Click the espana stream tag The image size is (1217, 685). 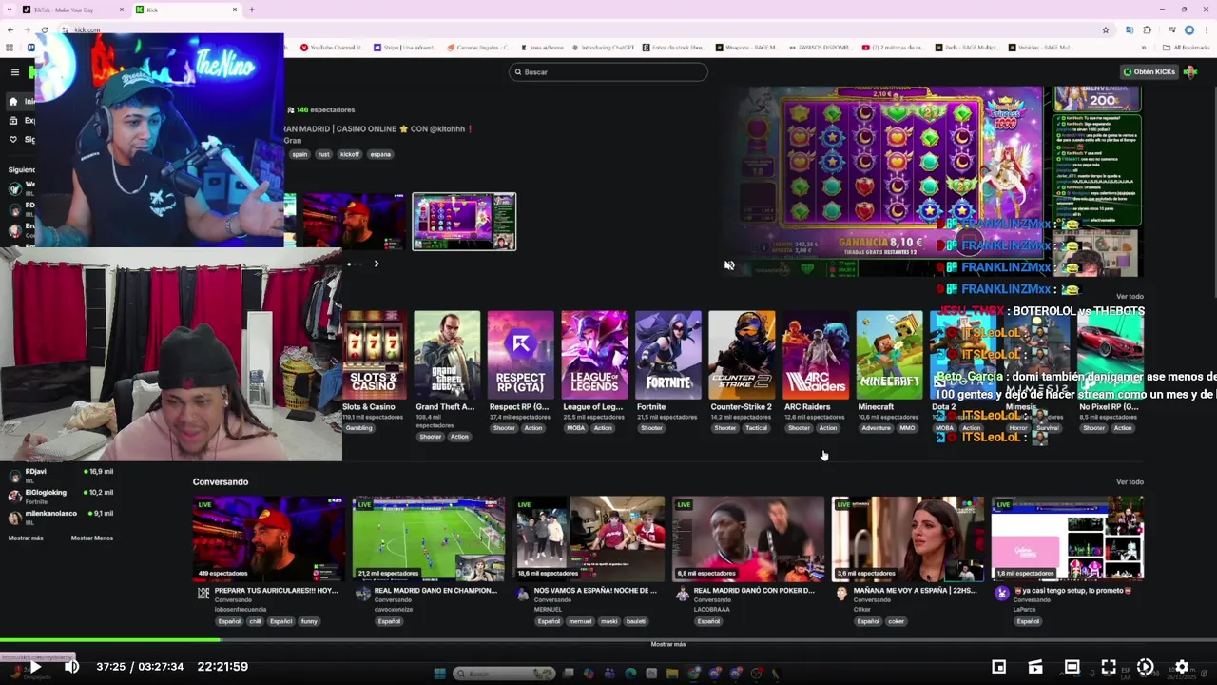tap(380, 154)
